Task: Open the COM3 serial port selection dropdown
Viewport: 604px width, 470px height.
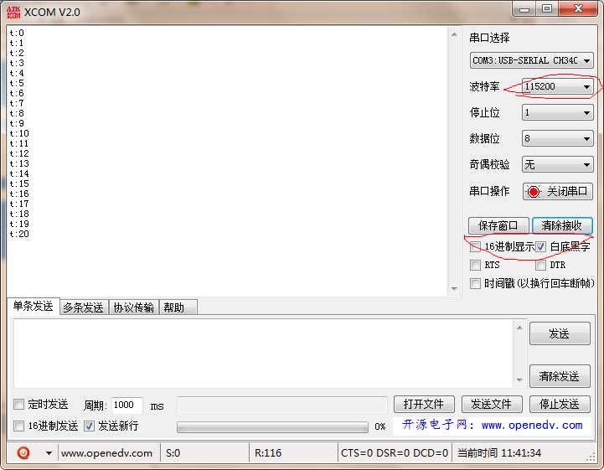Action: click(x=532, y=60)
